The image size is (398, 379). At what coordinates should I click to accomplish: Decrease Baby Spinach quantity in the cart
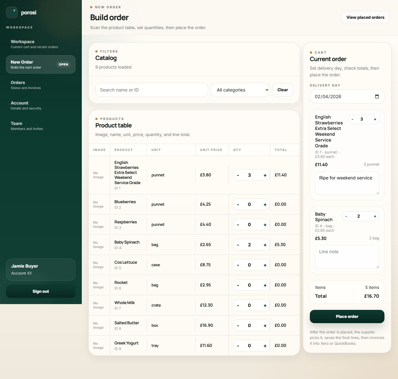point(346,216)
